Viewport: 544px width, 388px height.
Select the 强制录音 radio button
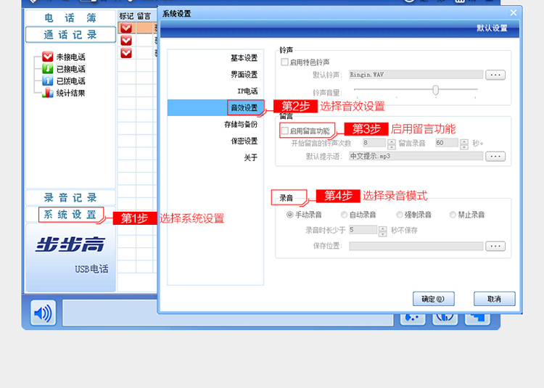coord(400,215)
